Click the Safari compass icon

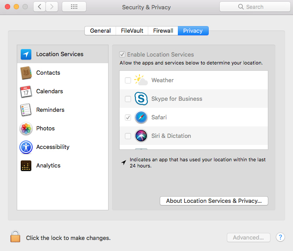141,118
